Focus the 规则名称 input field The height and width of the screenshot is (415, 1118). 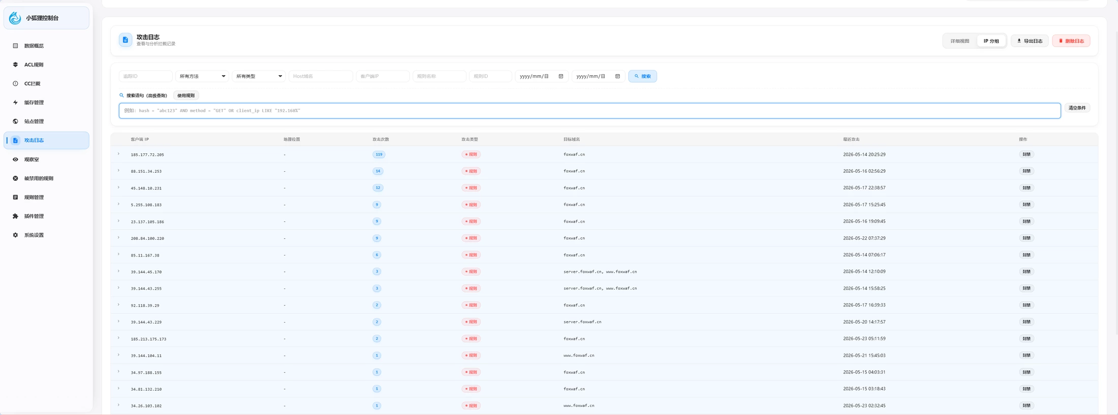click(440, 76)
